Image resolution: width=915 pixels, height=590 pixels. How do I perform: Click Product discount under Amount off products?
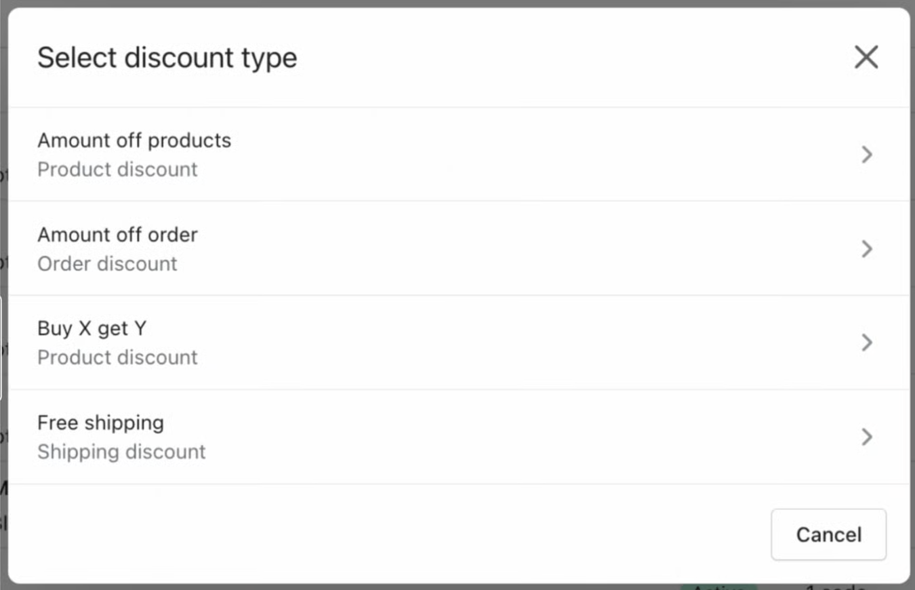[117, 170]
